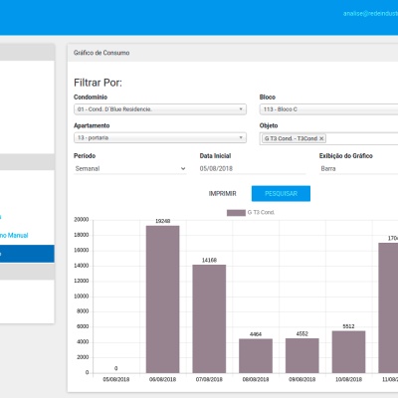Click the 10000 y-axis label

pos(82,297)
